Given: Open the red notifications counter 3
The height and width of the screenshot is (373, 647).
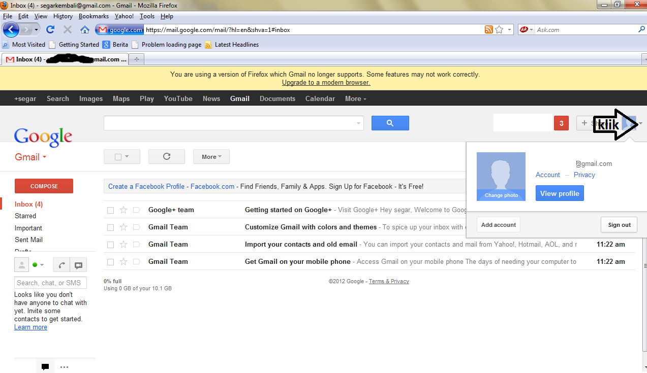Looking at the screenshot, I should (561, 123).
